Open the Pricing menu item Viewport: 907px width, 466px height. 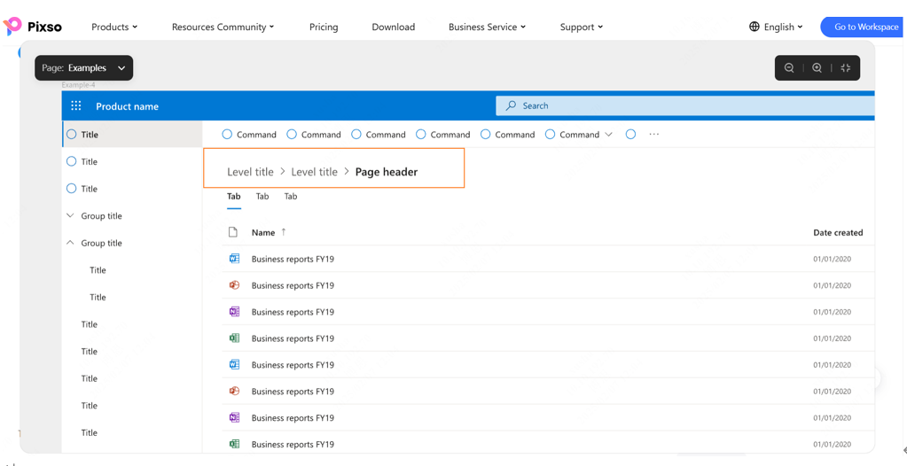pos(324,27)
